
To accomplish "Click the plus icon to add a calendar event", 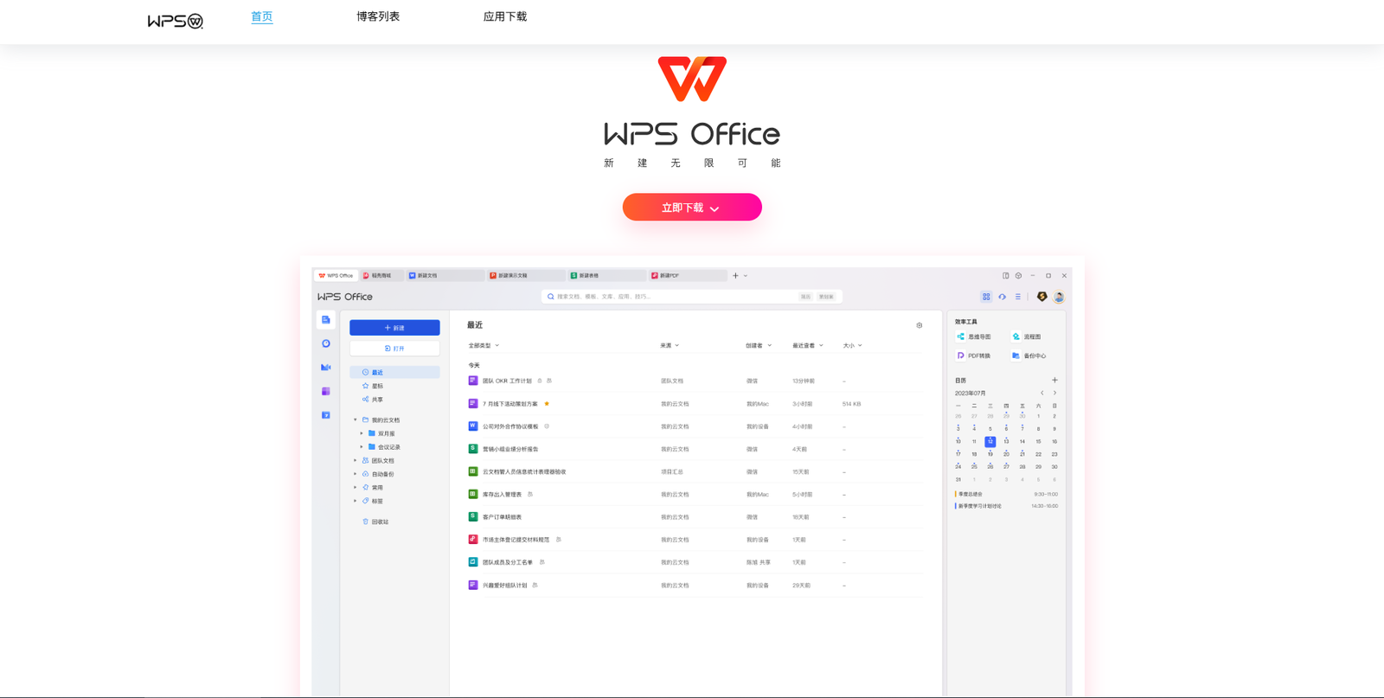I will [x=1054, y=380].
